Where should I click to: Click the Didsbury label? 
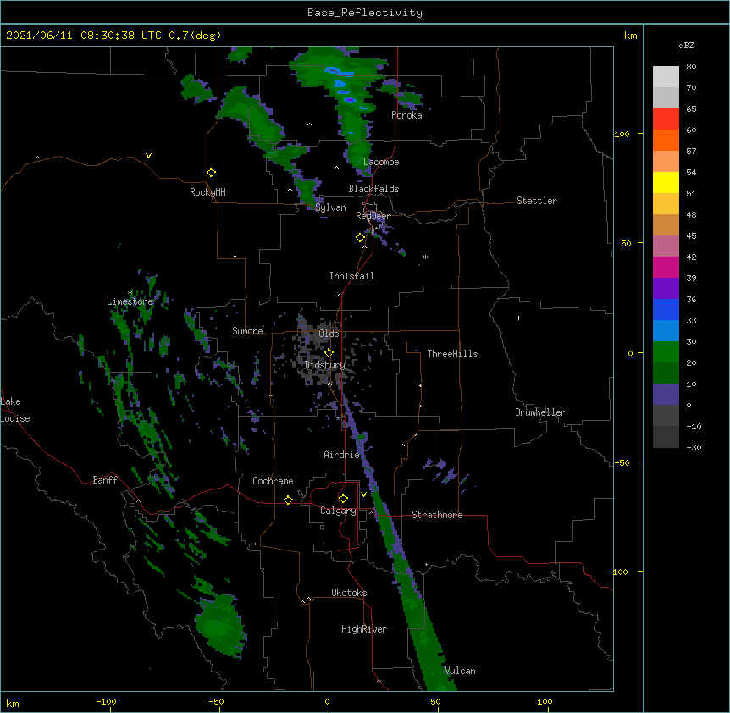[x=324, y=365]
